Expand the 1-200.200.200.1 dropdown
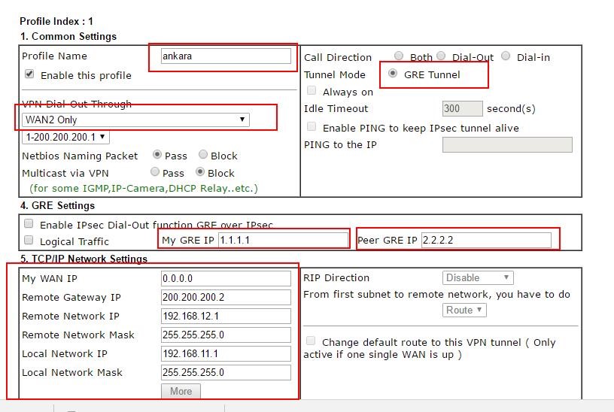614x412 pixels. pyautogui.click(x=66, y=138)
